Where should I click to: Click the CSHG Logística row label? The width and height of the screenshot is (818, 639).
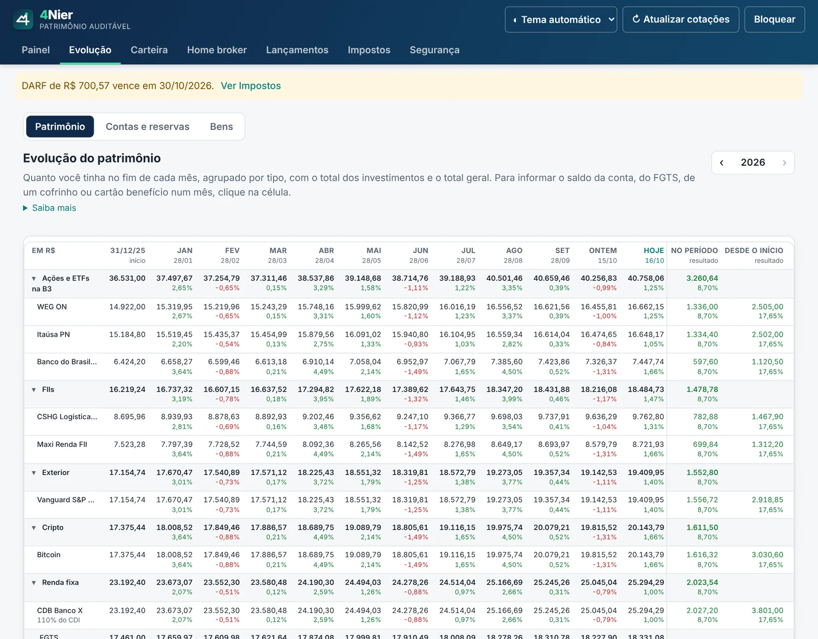click(x=66, y=417)
